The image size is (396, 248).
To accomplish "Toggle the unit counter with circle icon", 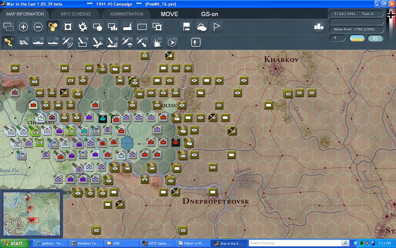I will click(98, 27).
